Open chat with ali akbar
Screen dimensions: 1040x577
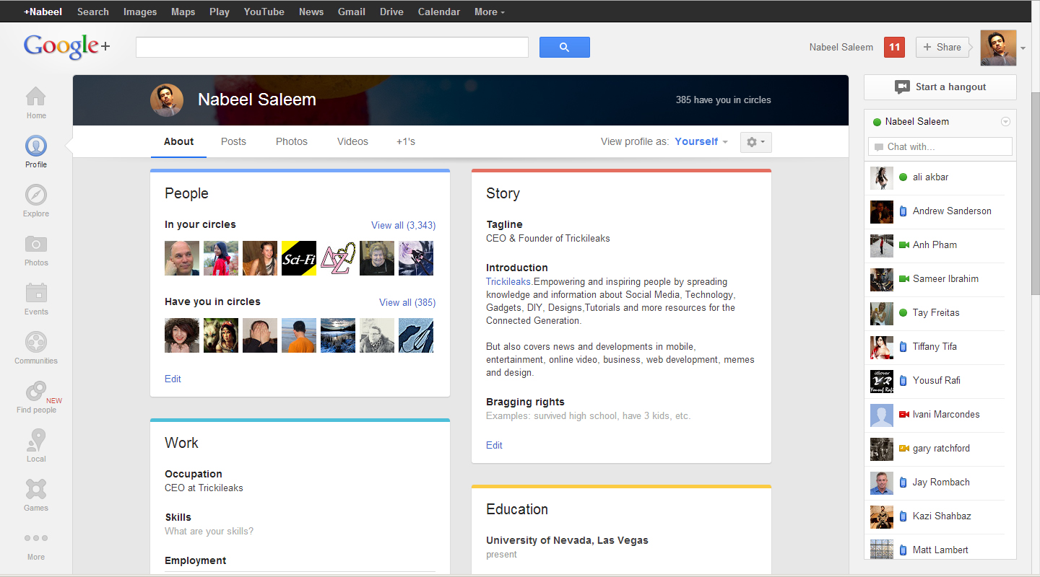(x=937, y=177)
